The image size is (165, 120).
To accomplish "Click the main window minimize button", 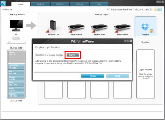I will pos(158,2).
